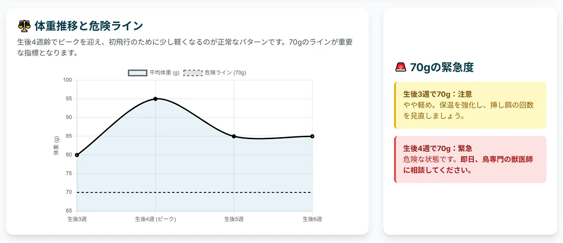This screenshot has width=563, height=243.
Task: Toggle the 危険ライン (70g) dashed legend swatch
Action: click(193, 73)
